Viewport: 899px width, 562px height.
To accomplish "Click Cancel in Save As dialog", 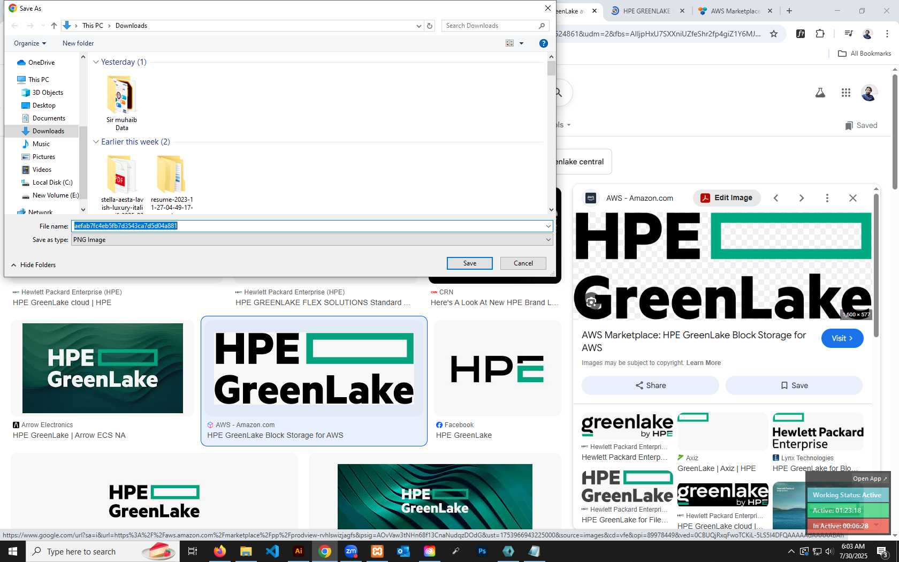I will (x=523, y=263).
